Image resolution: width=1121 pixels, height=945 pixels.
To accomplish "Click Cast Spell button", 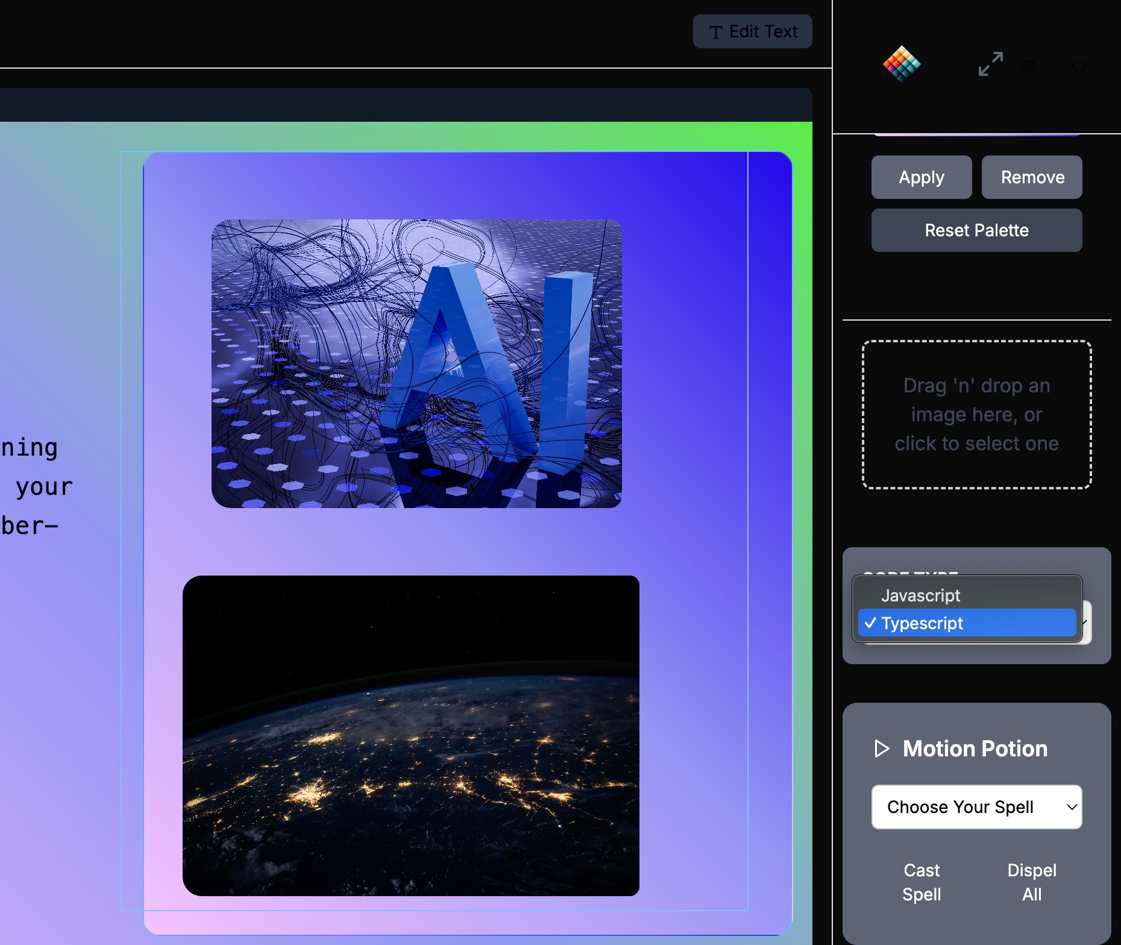I will 922,882.
